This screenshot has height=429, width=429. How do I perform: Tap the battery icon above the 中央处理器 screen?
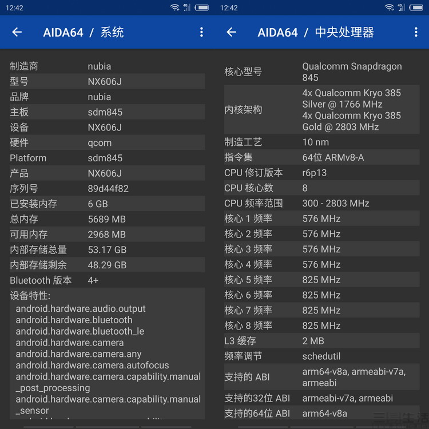[x=416, y=7]
